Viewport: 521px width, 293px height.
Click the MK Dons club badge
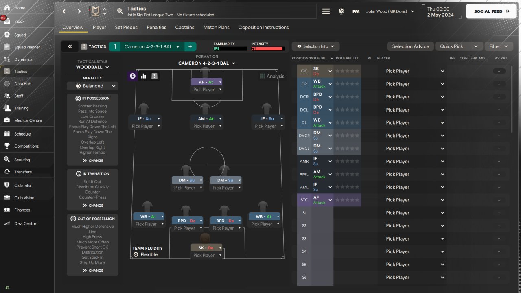(x=96, y=11)
